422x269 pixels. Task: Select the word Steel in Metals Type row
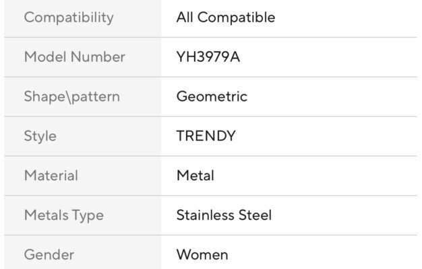click(x=255, y=215)
